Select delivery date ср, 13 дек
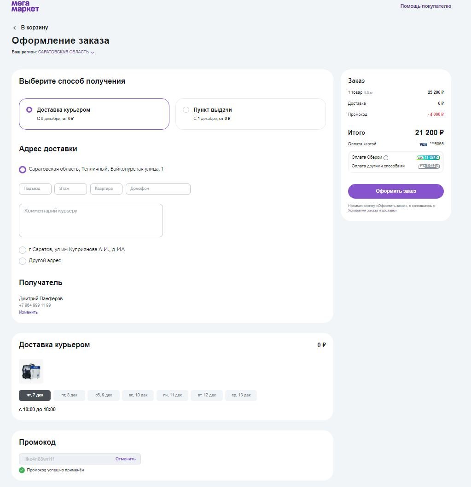471x487 pixels. tap(241, 395)
